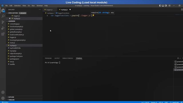
Task: Open the Run menu
Action: pyautogui.click(x=33, y=6)
